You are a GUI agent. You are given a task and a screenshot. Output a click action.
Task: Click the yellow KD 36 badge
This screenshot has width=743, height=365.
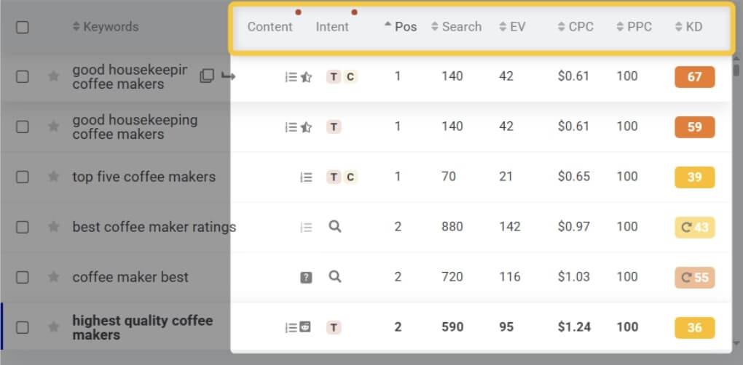point(695,328)
